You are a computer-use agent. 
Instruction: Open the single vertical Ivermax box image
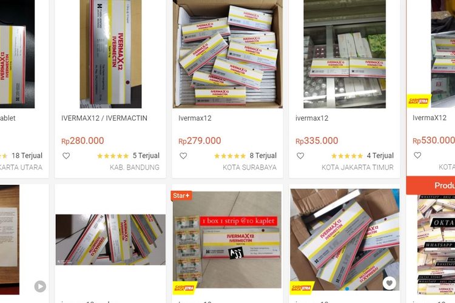[x=110, y=54]
